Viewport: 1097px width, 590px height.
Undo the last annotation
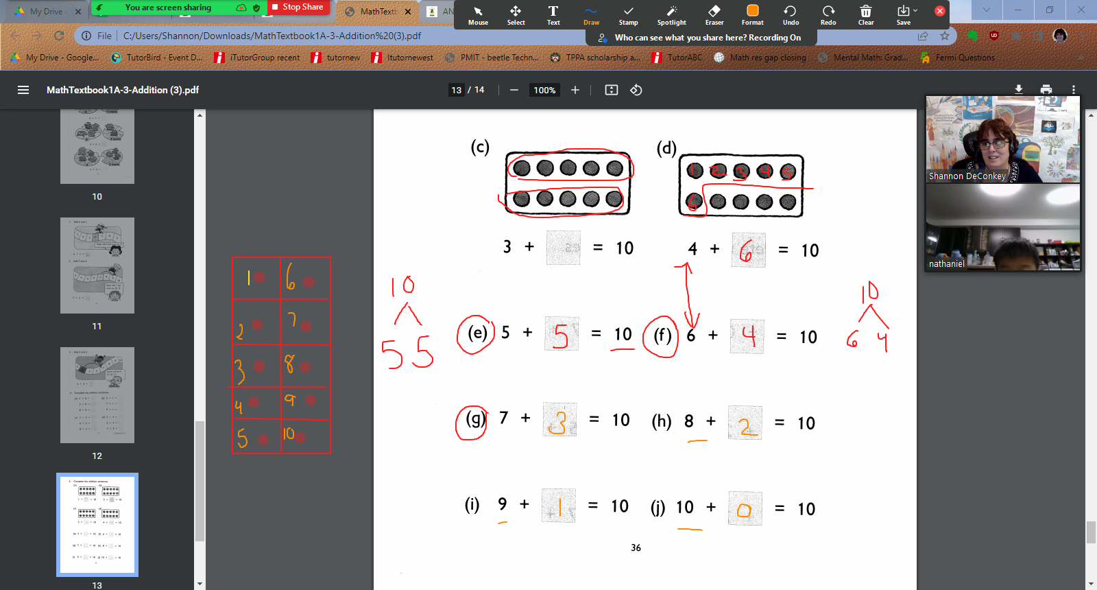point(791,14)
